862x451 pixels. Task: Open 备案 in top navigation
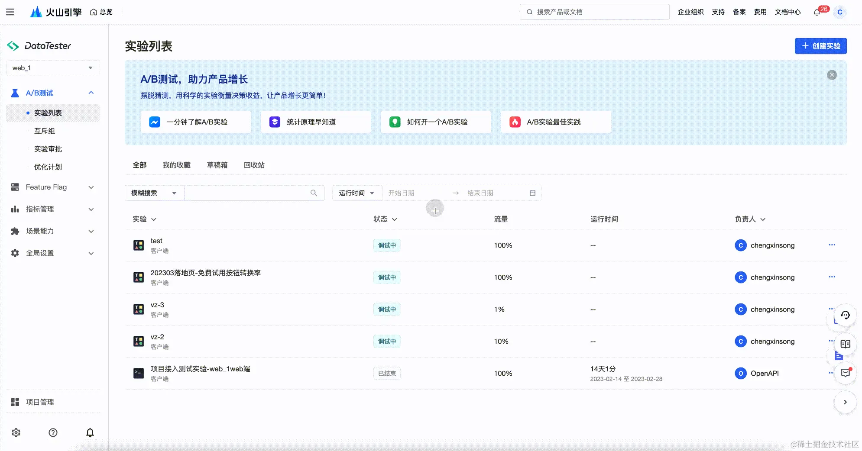coord(739,12)
